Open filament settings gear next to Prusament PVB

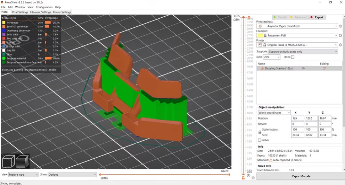pyautogui.click(x=340, y=36)
